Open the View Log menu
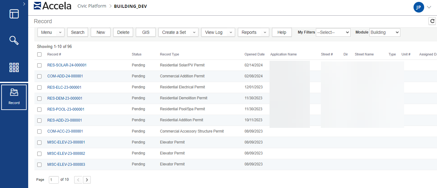 click(218, 32)
